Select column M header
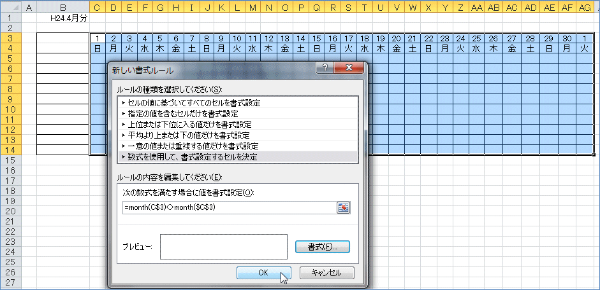 [x=252, y=7]
